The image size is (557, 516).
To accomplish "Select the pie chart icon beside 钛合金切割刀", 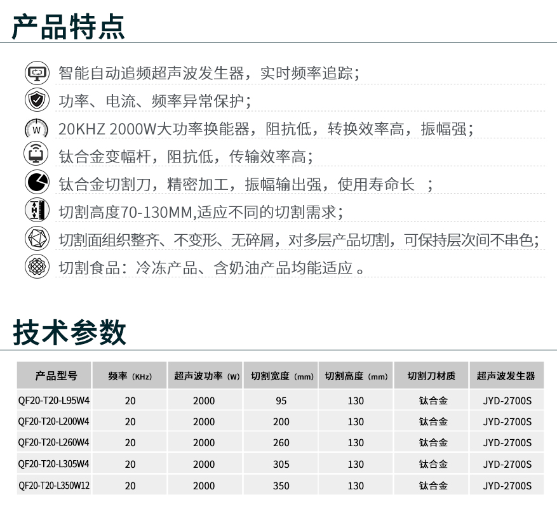I will tap(36, 183).
